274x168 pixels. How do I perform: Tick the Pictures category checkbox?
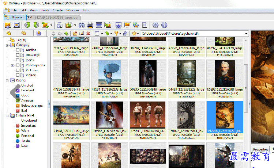point(18,70)
